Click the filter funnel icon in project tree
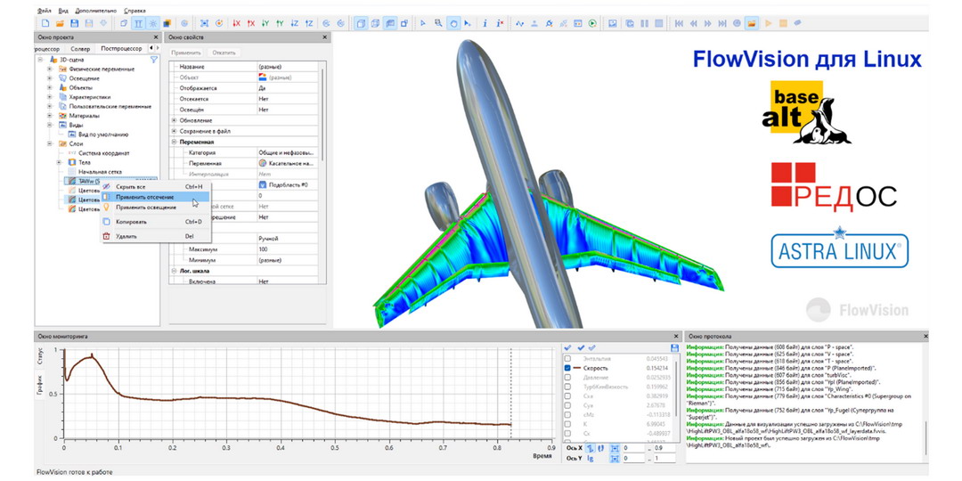The height and width of the screenshot is (481, 962). 154,60
